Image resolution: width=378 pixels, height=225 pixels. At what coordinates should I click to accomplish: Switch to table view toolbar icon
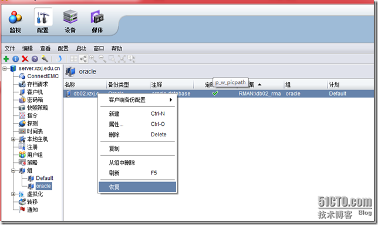pyautogui.click(x=74, y=59)
